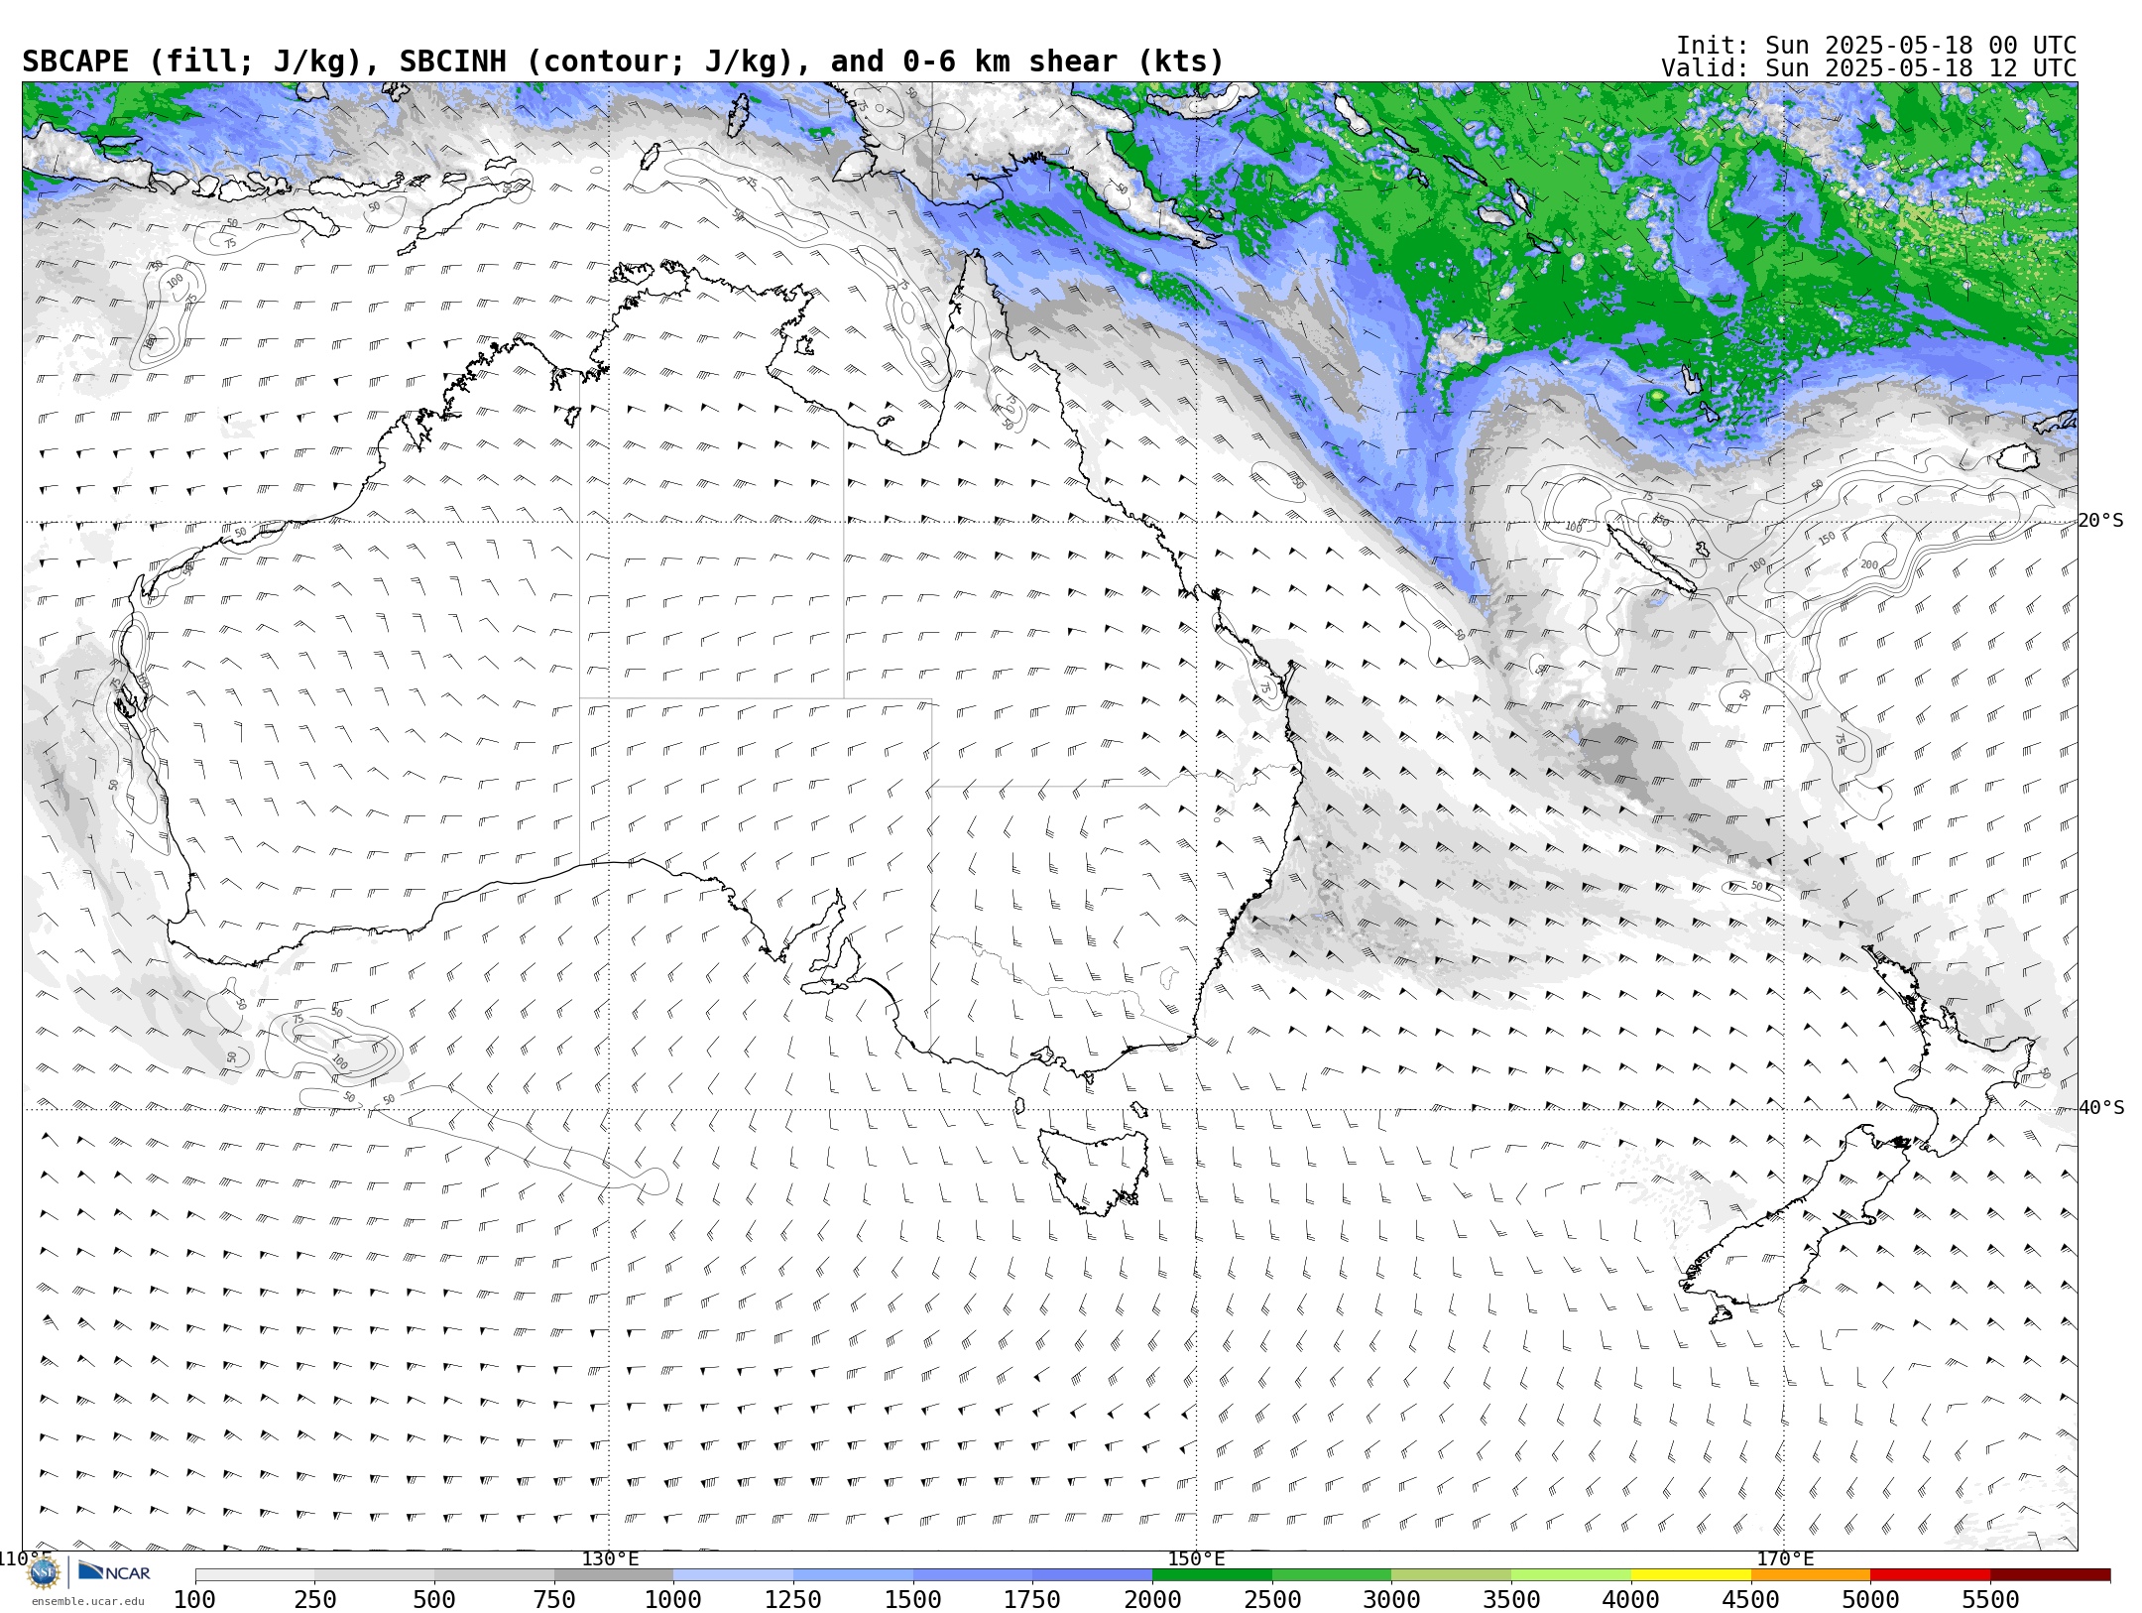The image size is (2142, 1613).
Task: Click the 1500 colorbar label
Action: 913,1600
